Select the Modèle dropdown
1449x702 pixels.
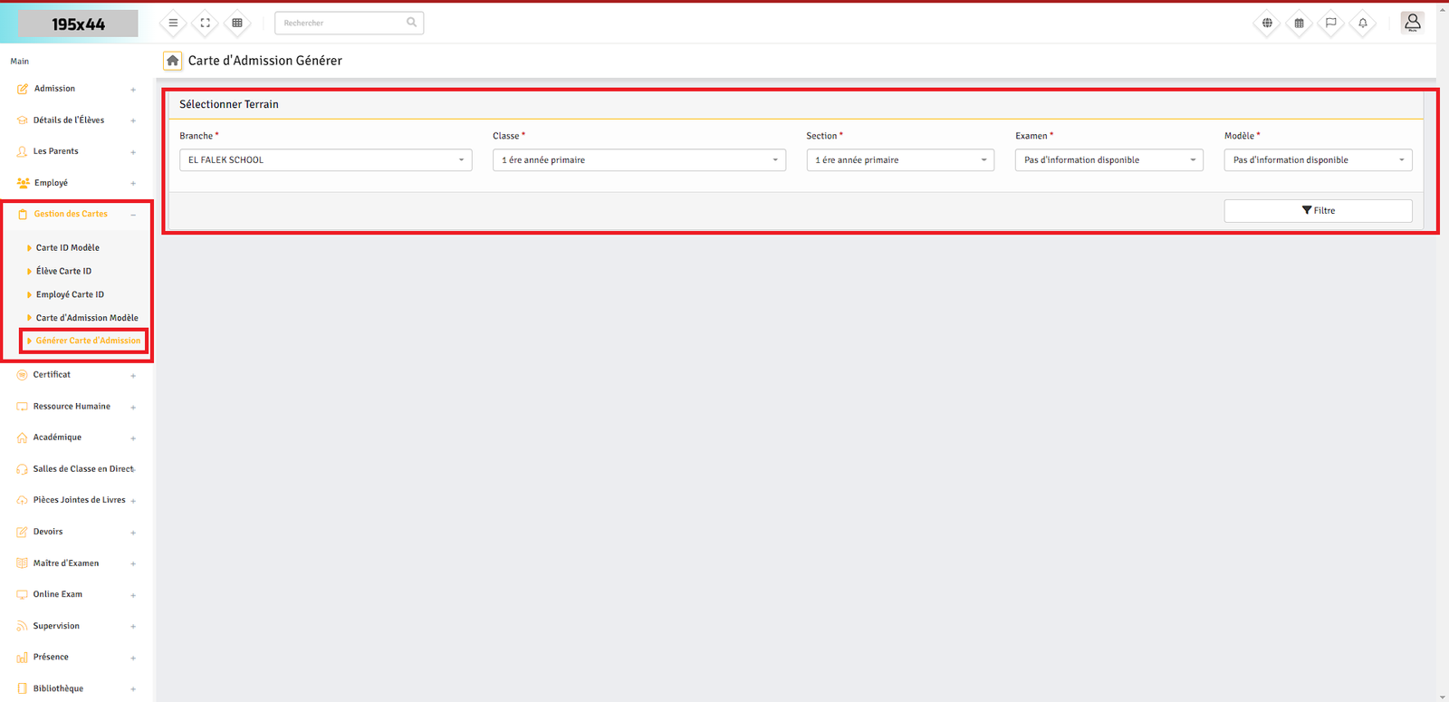tap(1318, 160)
